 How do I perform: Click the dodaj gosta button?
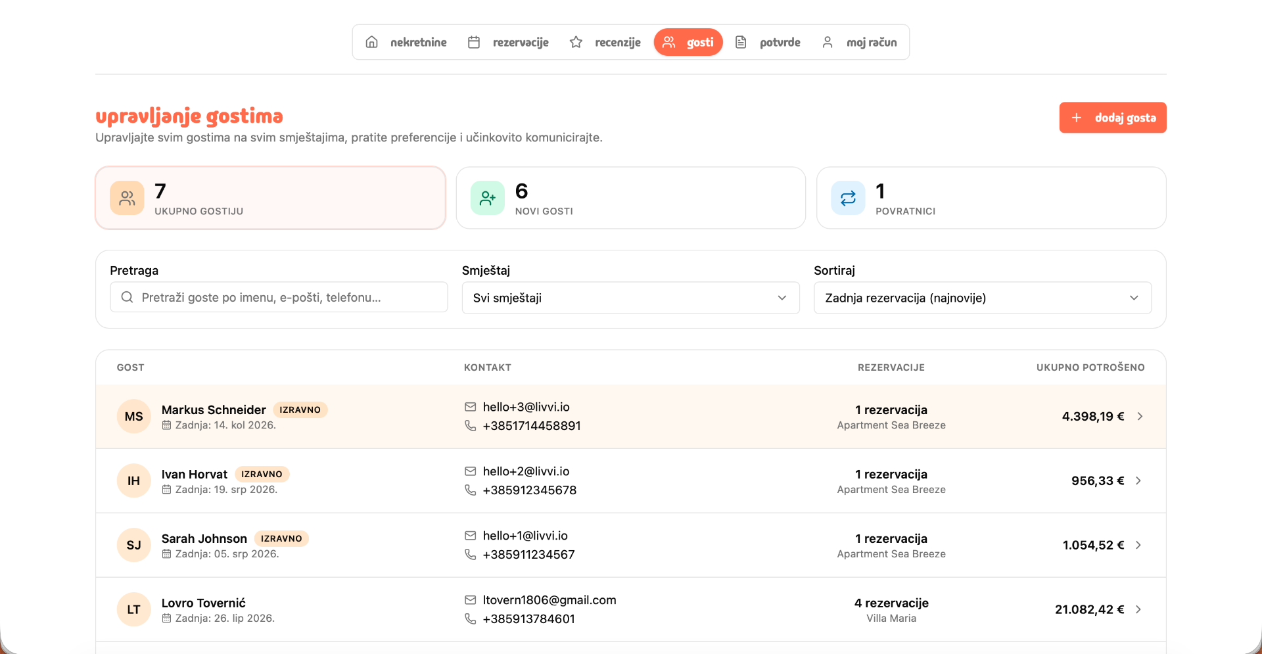click(1113, 118)
